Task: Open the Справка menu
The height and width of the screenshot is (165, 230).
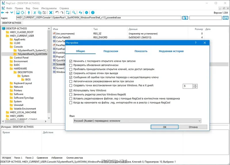Action: pyautogui.click(x=64, y=8)
